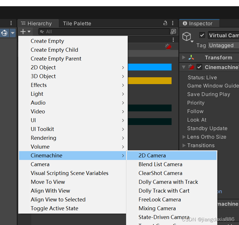This screenshot has width=239, height=225.
Task: Open the plus button dropdown arrow
Action: [29, 32]
